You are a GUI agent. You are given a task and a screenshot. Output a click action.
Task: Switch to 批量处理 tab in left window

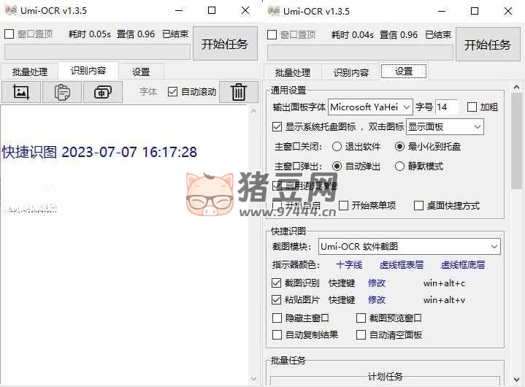29,72
